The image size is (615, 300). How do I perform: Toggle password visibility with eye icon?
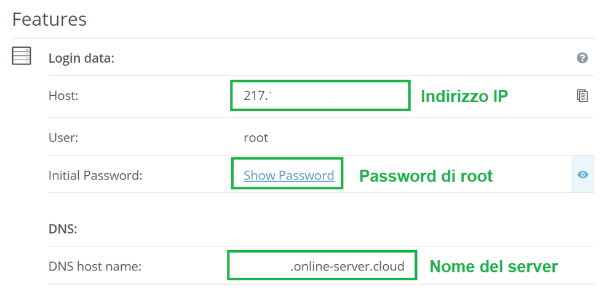[583, 175]
